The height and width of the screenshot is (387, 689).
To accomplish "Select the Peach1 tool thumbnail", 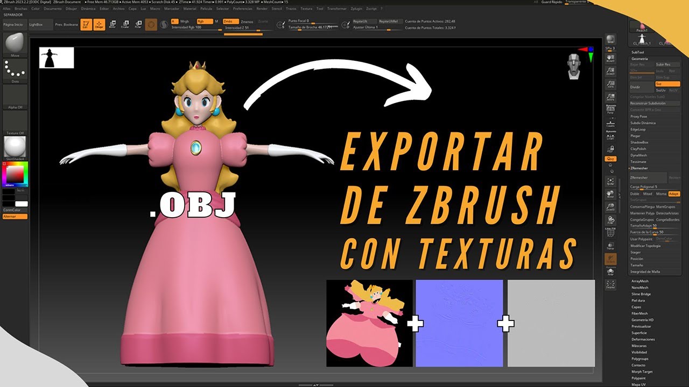I will [x=642, y=26].
